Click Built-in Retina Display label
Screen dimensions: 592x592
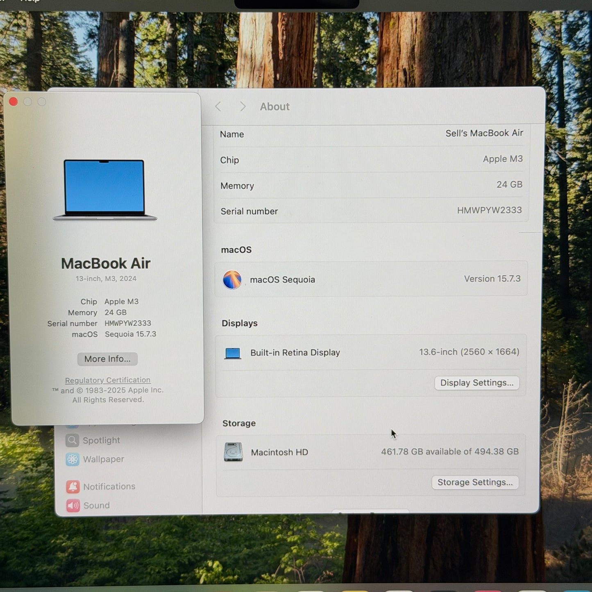295,353
